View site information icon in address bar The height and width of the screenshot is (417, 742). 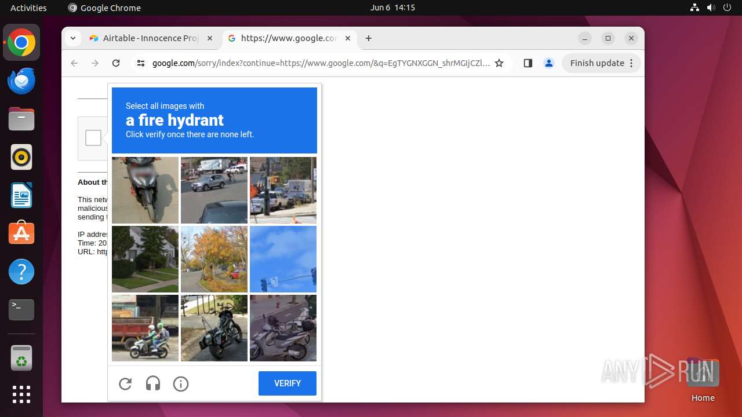140,63
